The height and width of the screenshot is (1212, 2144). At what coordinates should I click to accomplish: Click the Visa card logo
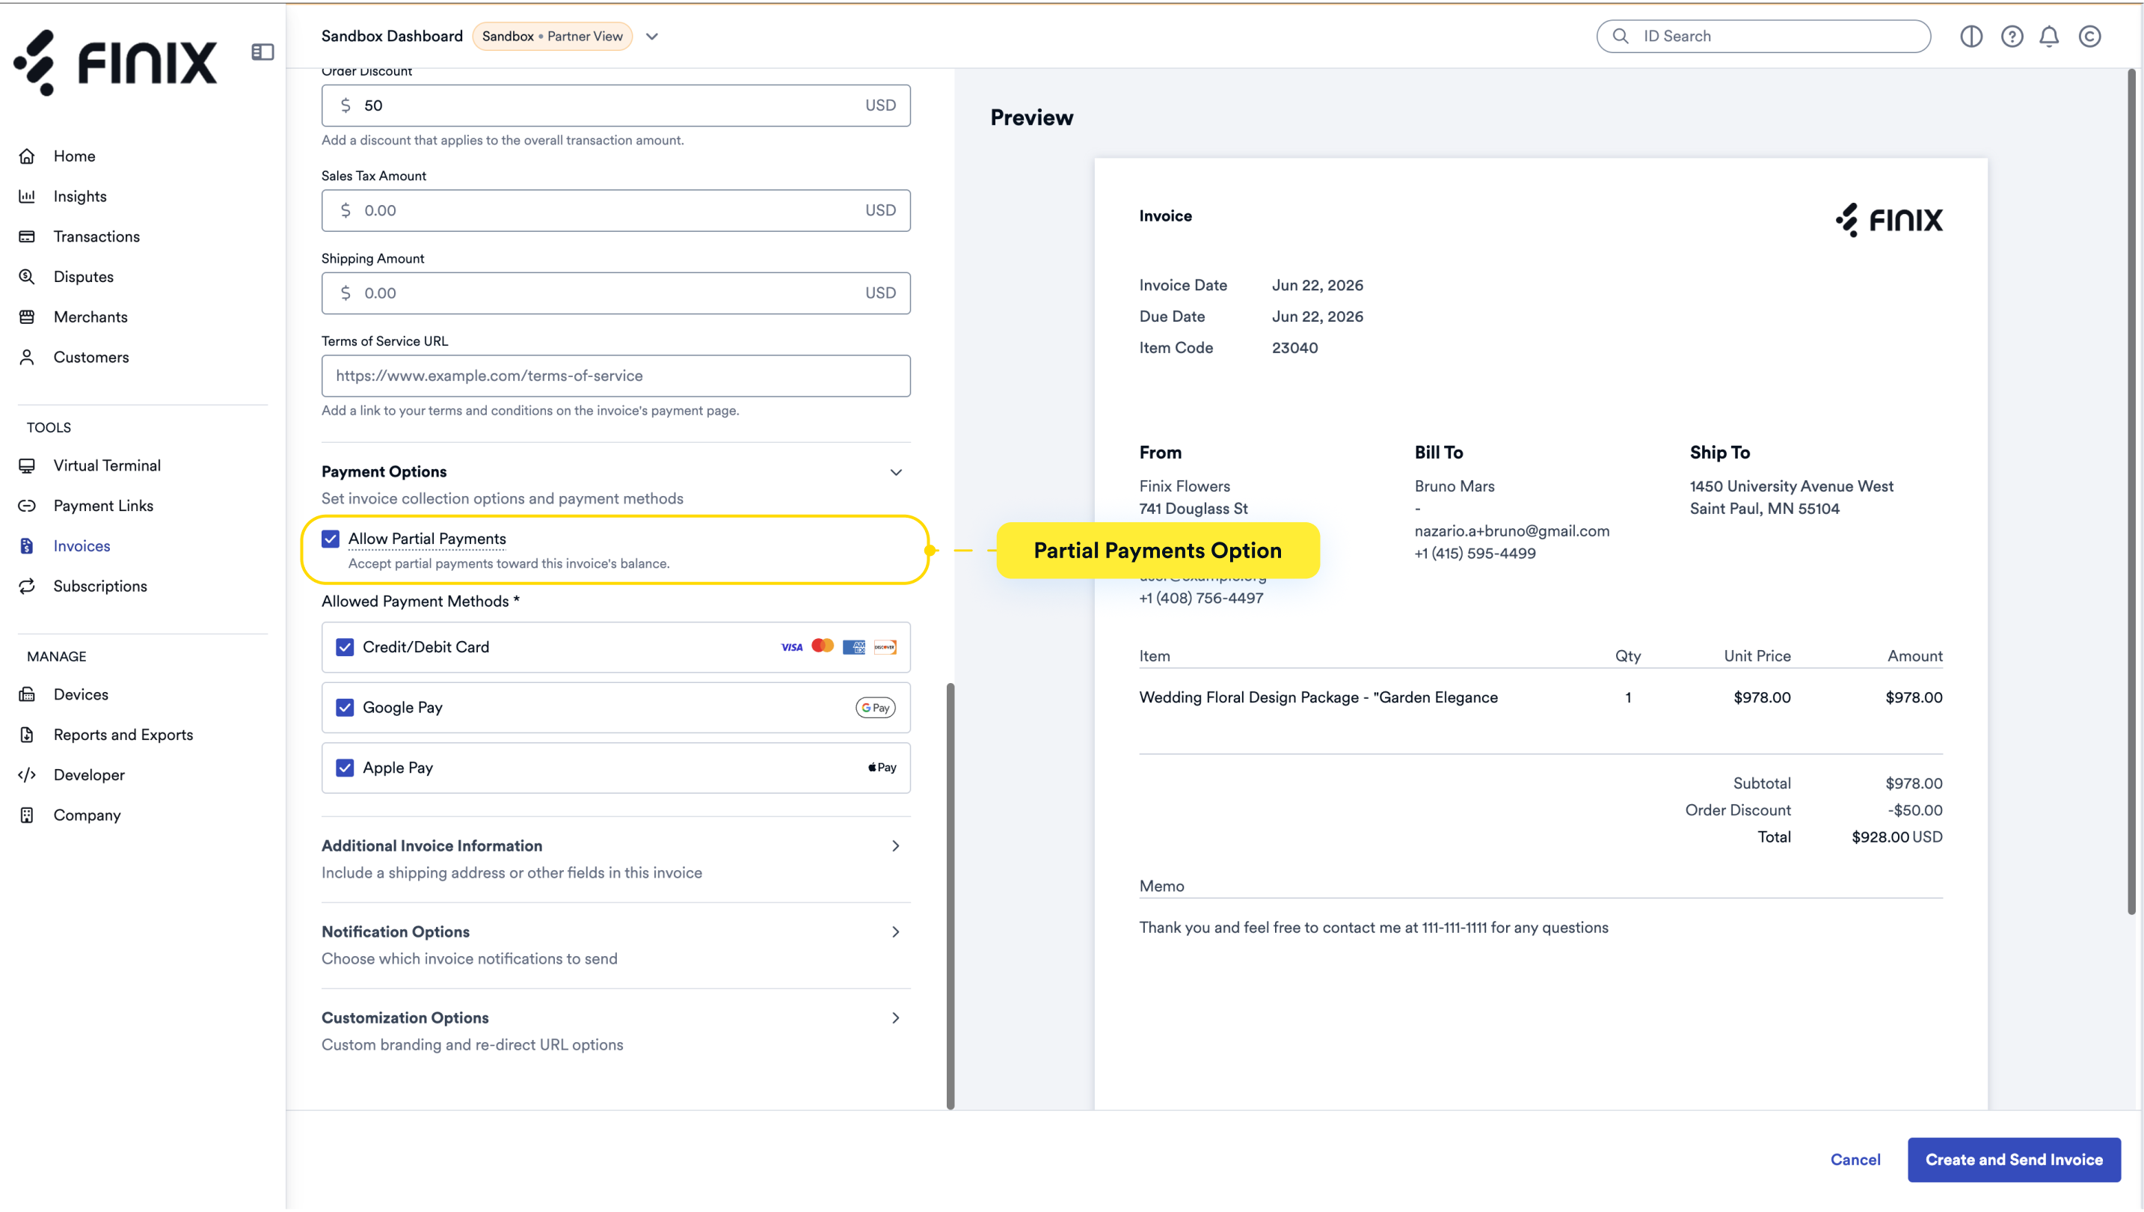791,647
